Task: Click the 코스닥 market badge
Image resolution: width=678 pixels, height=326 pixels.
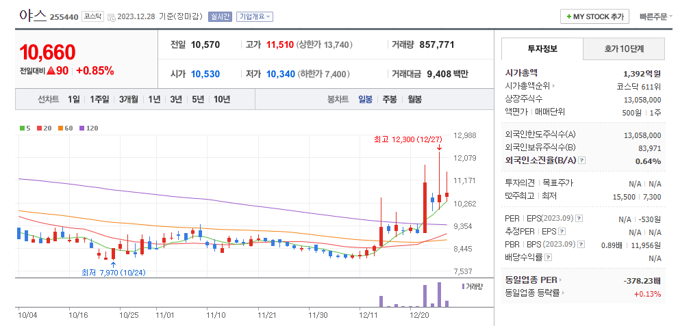Action: pyautogui.click(x=92, y=17)
